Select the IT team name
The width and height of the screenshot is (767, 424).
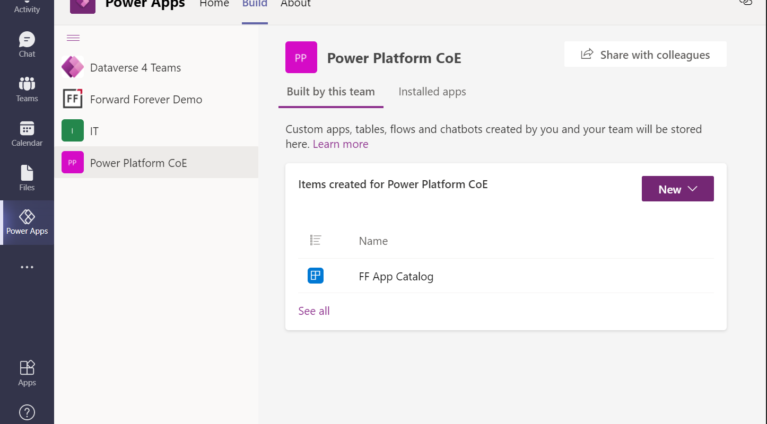tap(94, 131)
